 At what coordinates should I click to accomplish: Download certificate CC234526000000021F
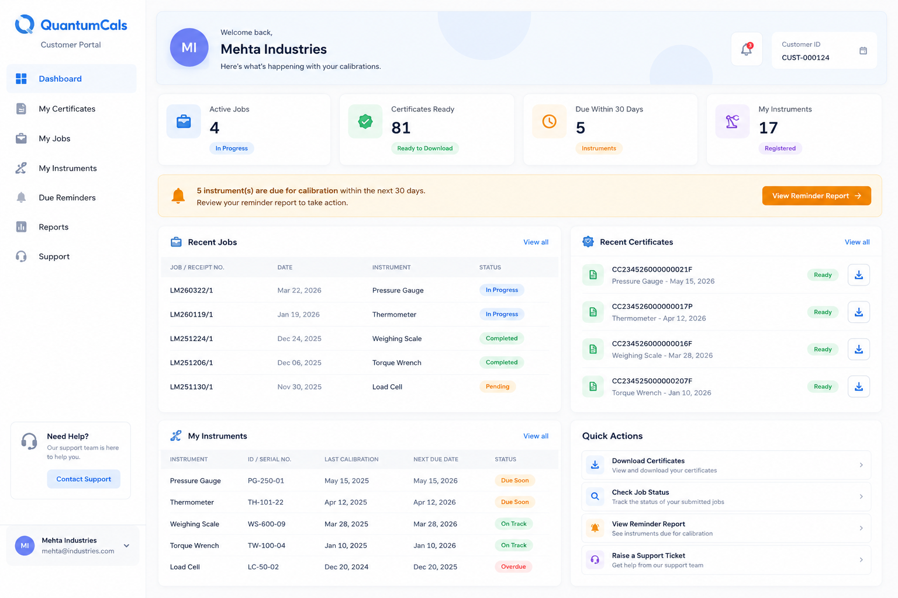[859, 275]
